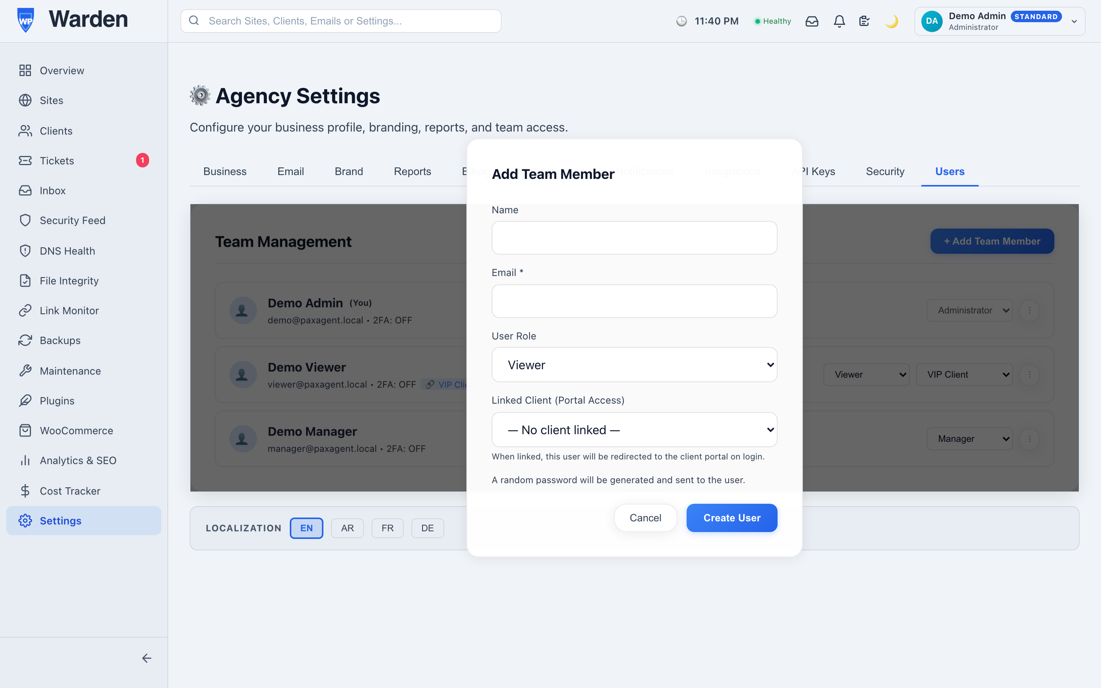Image resolution: width=1101 pixels, height=688 pixels.
Task: Open Analytics & SEO page
Action: click(84, 461)
